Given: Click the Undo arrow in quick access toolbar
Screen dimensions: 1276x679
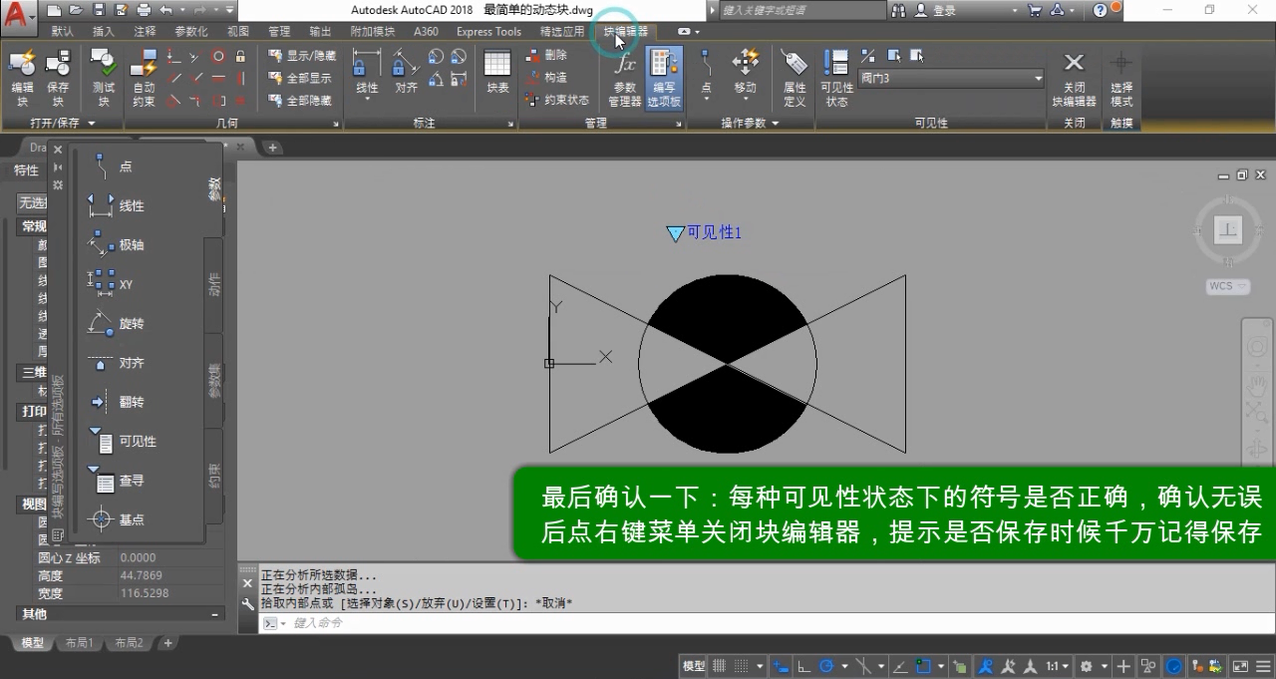Looking at the screenshot, I should pyautogui.click(x=164, y=10).
